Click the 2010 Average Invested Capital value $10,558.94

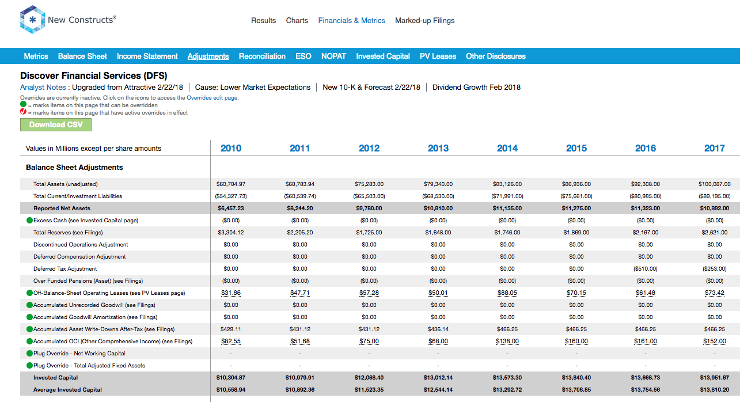point(231,390)
